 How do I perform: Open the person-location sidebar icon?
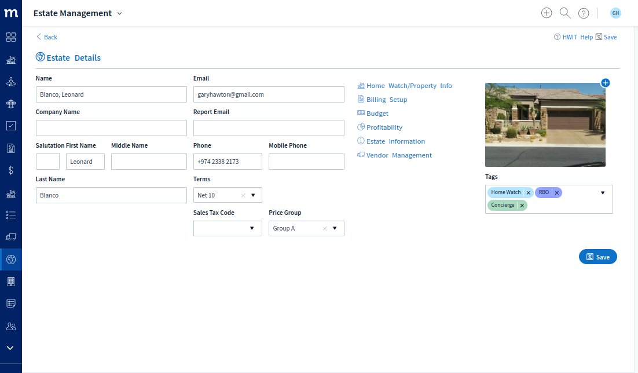11,82
